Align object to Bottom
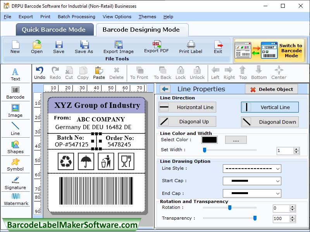Viewport: 310px width, 232px height. 259,73
